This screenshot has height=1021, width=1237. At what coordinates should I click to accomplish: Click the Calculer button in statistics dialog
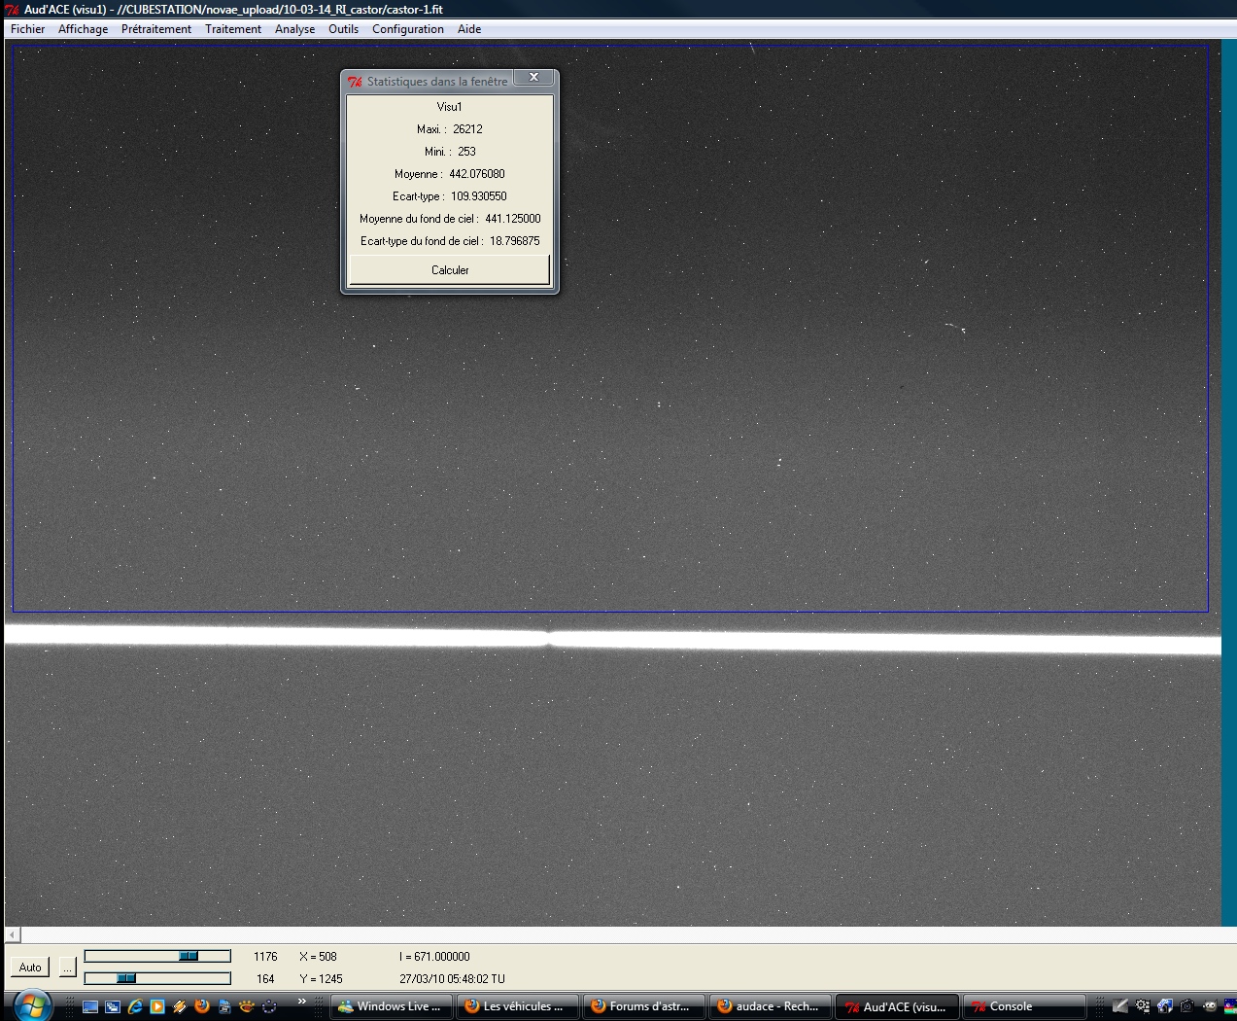coord(450,269)
